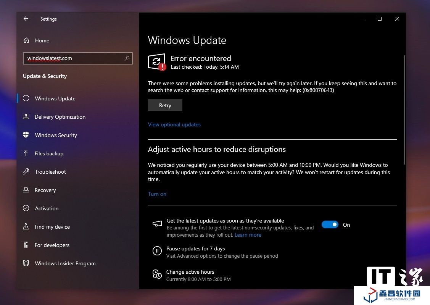
Task: Click the Find my device icon
Action: coord(26,227)
